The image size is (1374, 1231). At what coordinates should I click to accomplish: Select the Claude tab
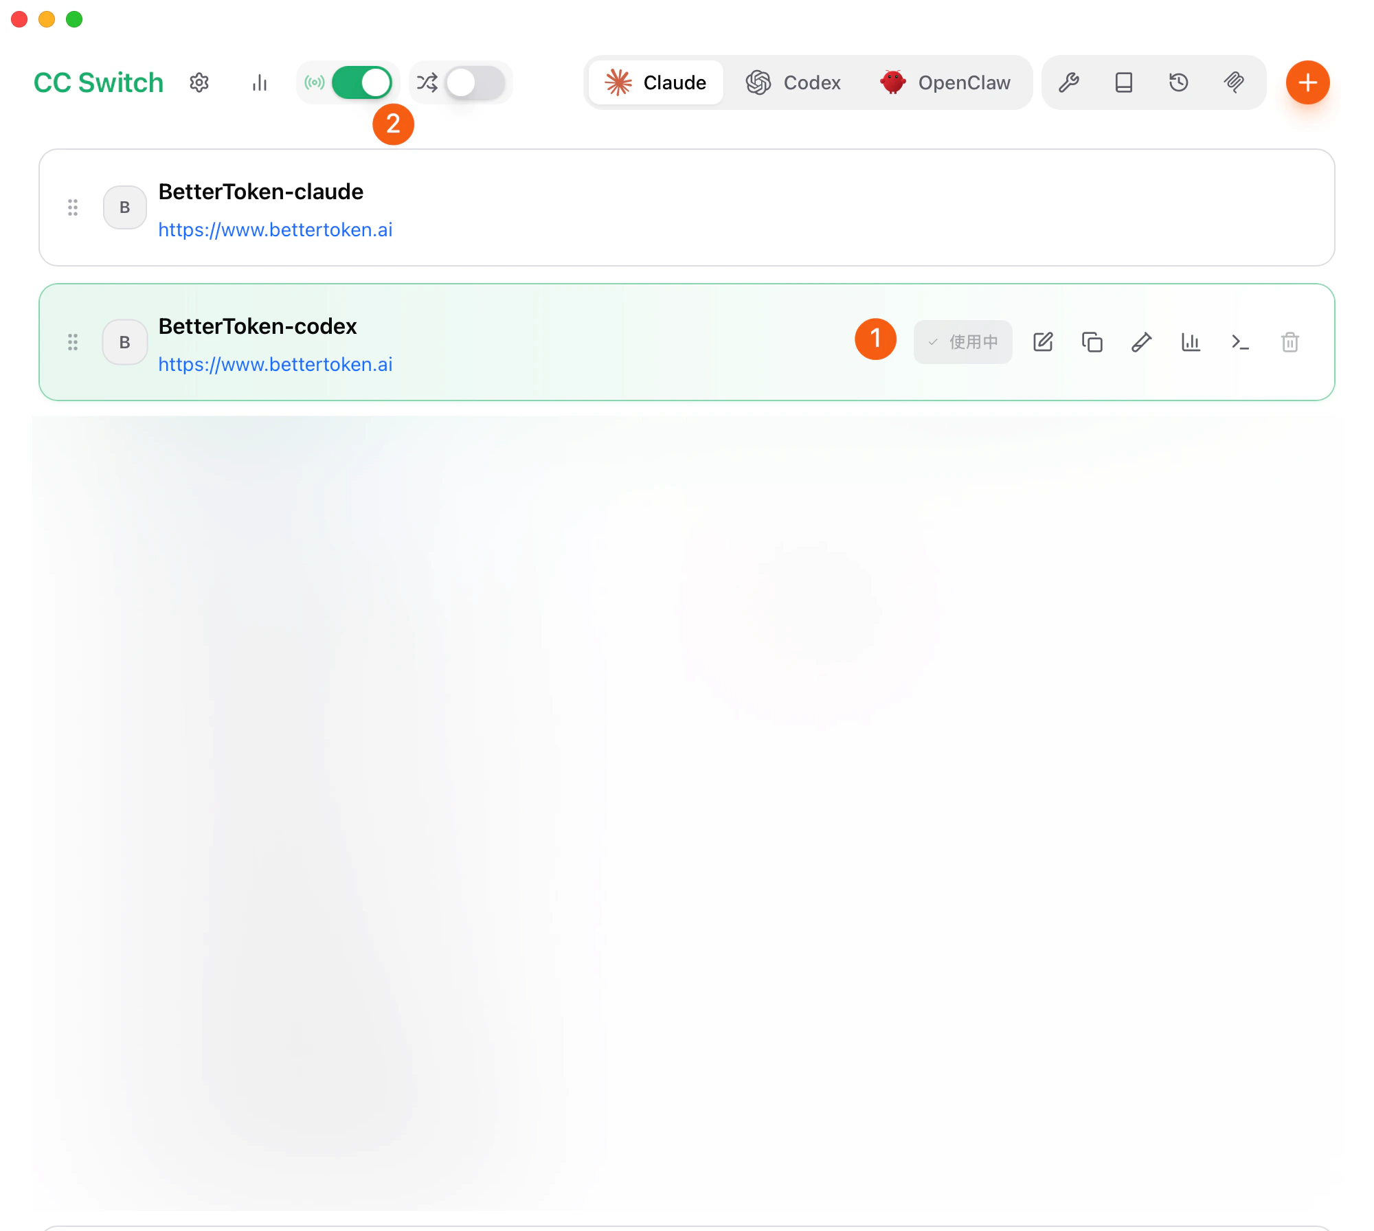[655, 82]
